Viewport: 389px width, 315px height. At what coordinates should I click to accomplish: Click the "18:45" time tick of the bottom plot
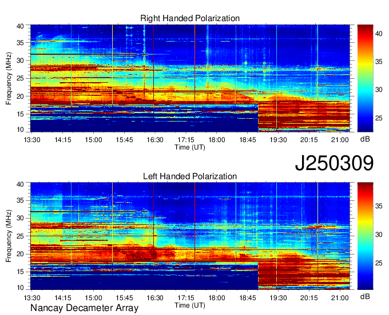pyautogui.click(x=248, y=298)
